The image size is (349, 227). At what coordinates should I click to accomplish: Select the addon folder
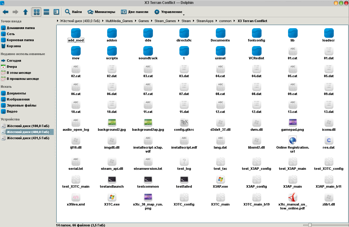pos(112,35)
